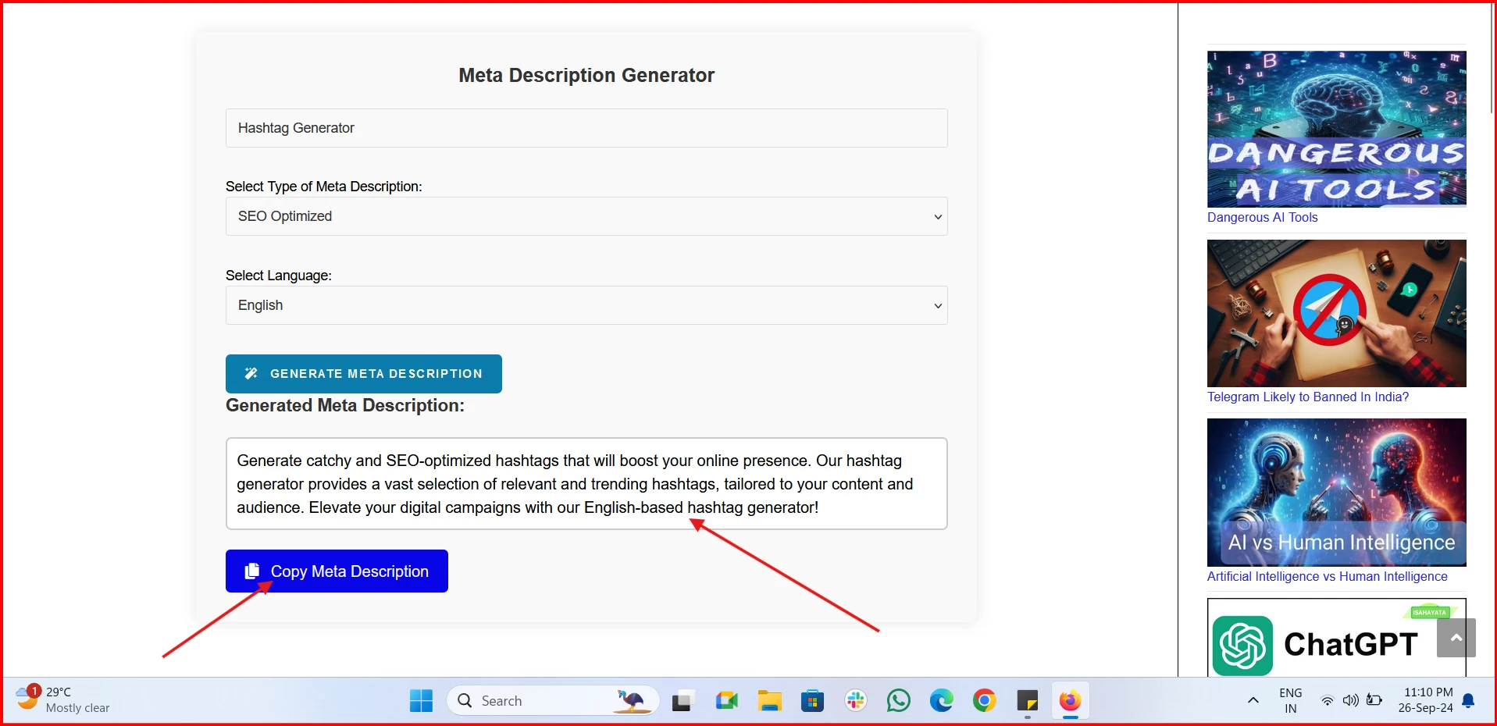
Task: Open the Dangerous AI Tools article link
Action: 1261,218
